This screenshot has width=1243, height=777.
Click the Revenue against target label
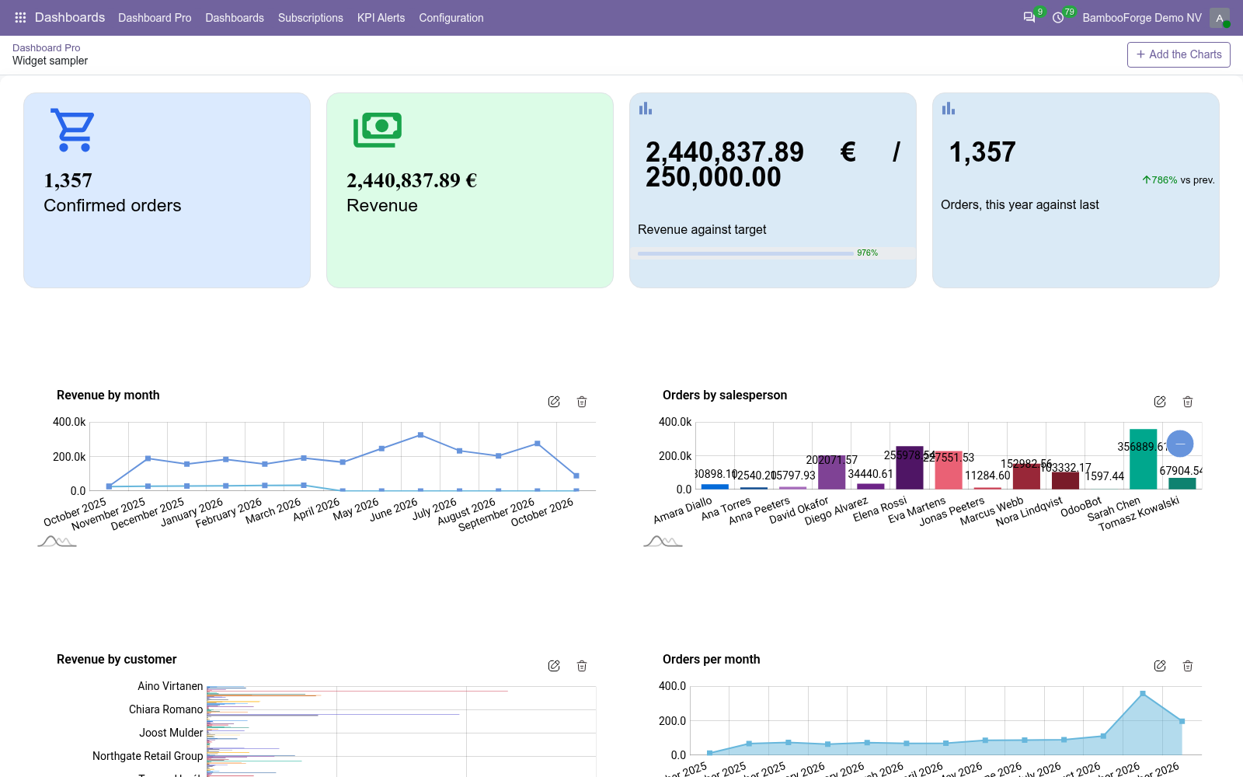click(702, 229)
